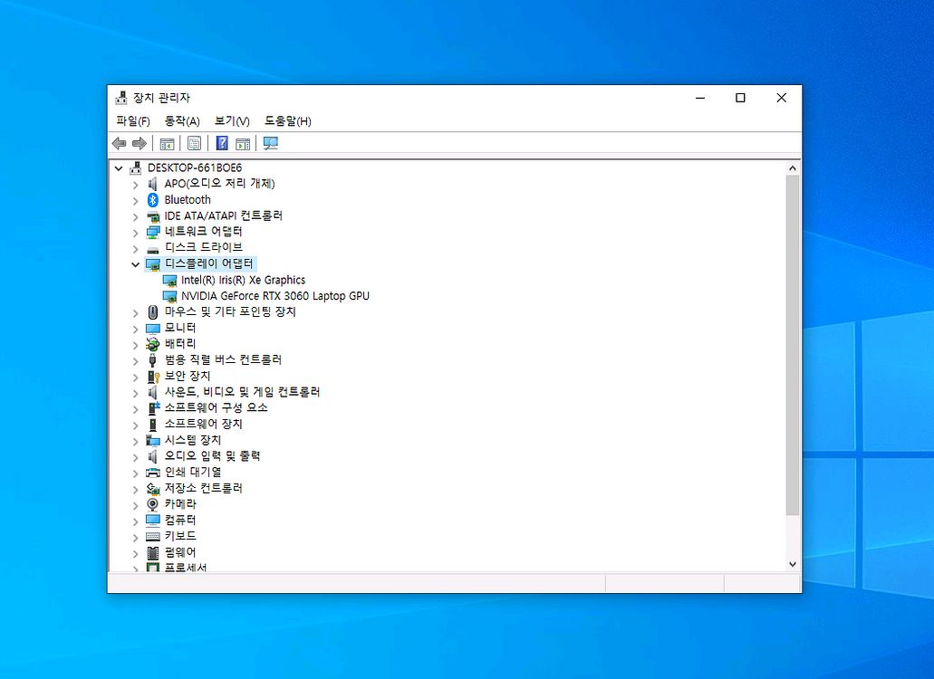Click the USB icon beside 범용 직렬 버스 컨트롤러

click(x=153, y=360)
